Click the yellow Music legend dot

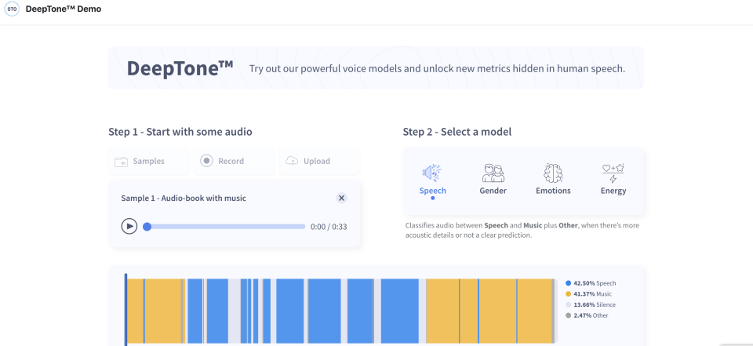coord(569,294)
